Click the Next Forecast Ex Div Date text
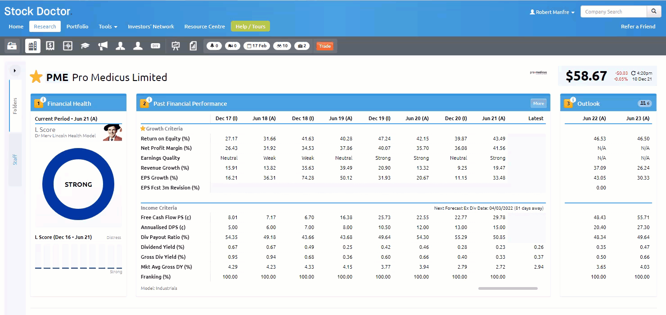The image size is (666, 315). (489, 208)
